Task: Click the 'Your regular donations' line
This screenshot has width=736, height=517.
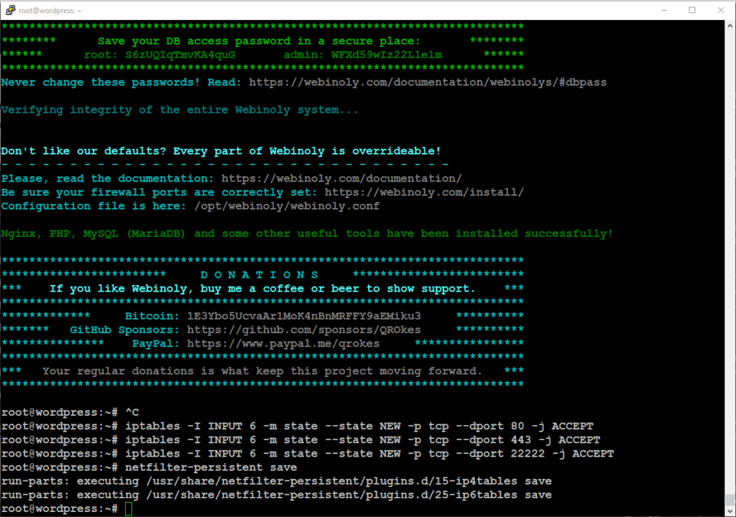Action: (262, 371)
